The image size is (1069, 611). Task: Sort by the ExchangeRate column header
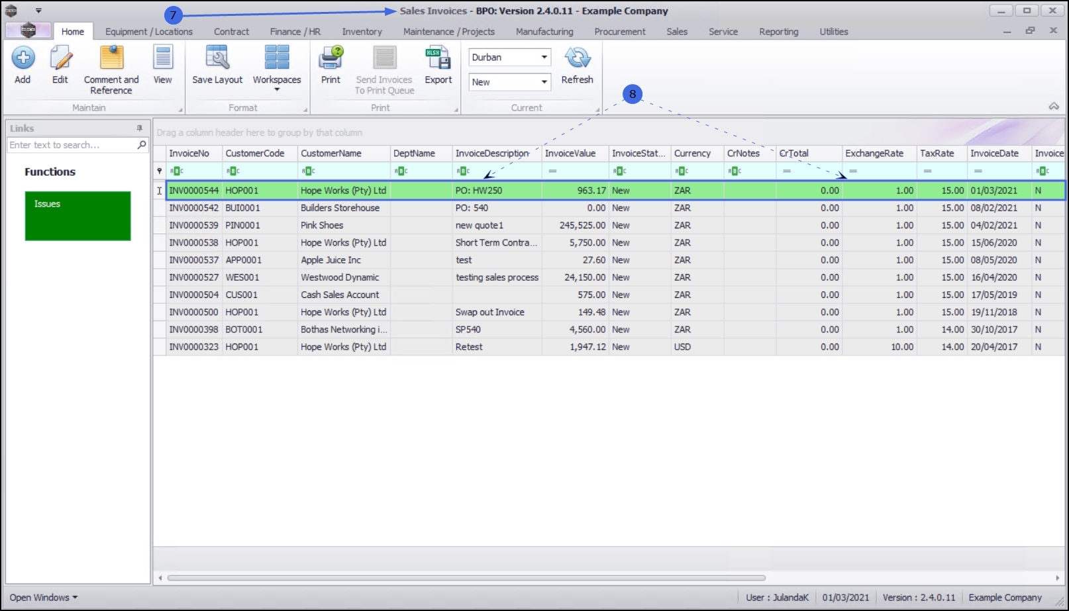pos(880,154)
